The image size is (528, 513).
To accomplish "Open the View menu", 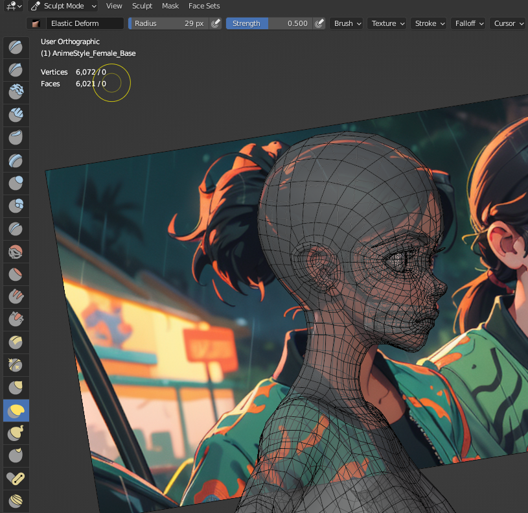I will click(x=114, y=6).
